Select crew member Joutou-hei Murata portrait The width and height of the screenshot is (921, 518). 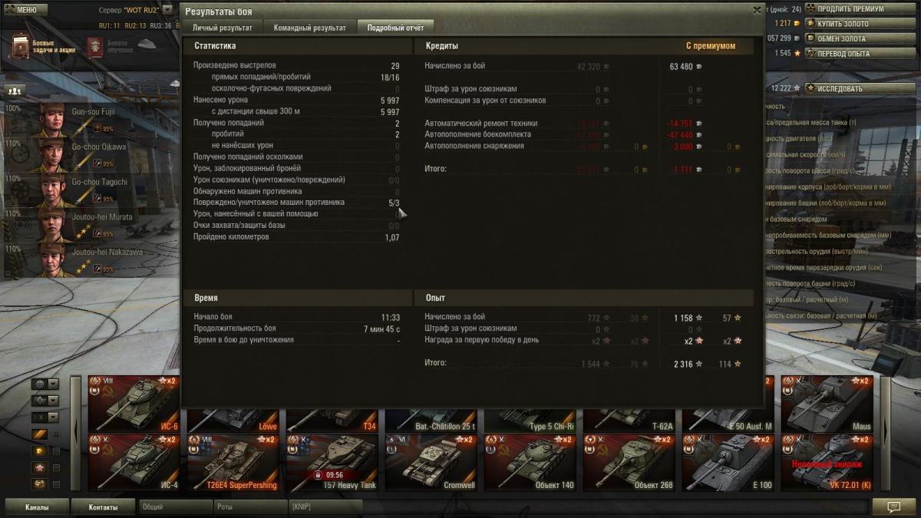click(54, 225)
